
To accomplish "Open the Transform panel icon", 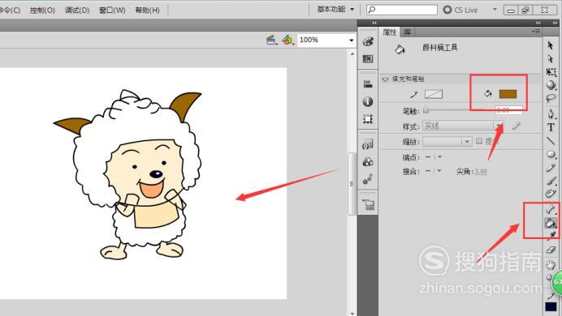I will point(368,118).
